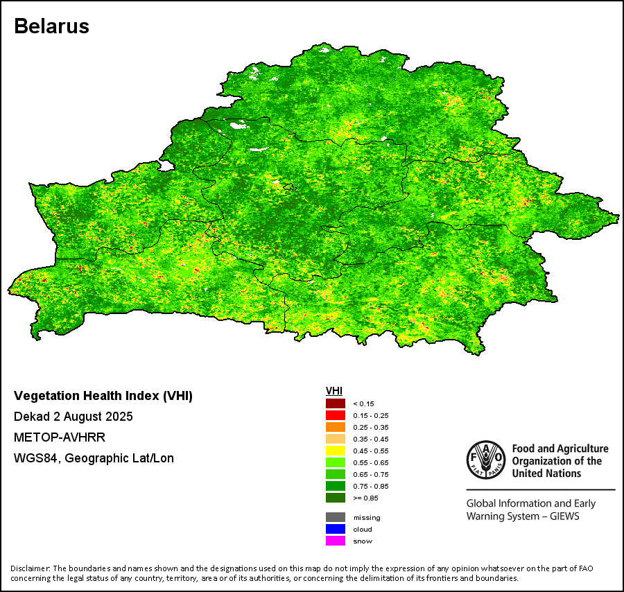
Task: Click the Belarus map title
Action: 52,26
